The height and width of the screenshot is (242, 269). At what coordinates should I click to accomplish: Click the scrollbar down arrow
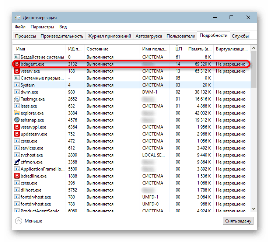click(x=254, y=209)
